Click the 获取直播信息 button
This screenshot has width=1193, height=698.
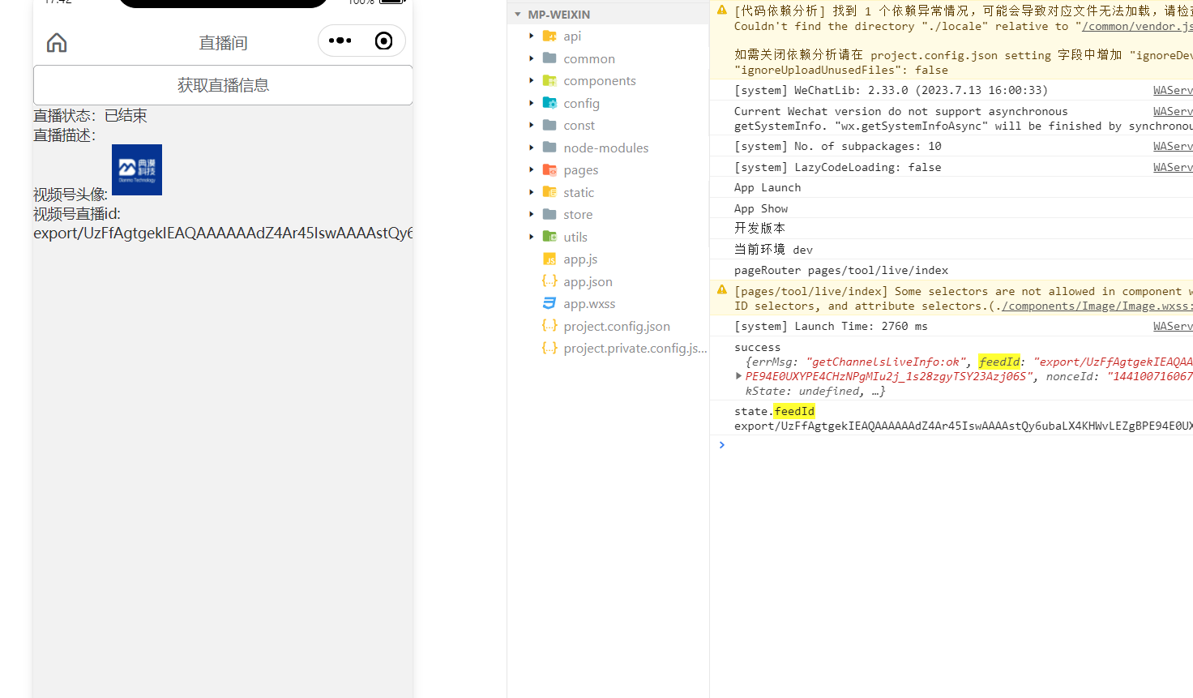(x=223, y=85)
